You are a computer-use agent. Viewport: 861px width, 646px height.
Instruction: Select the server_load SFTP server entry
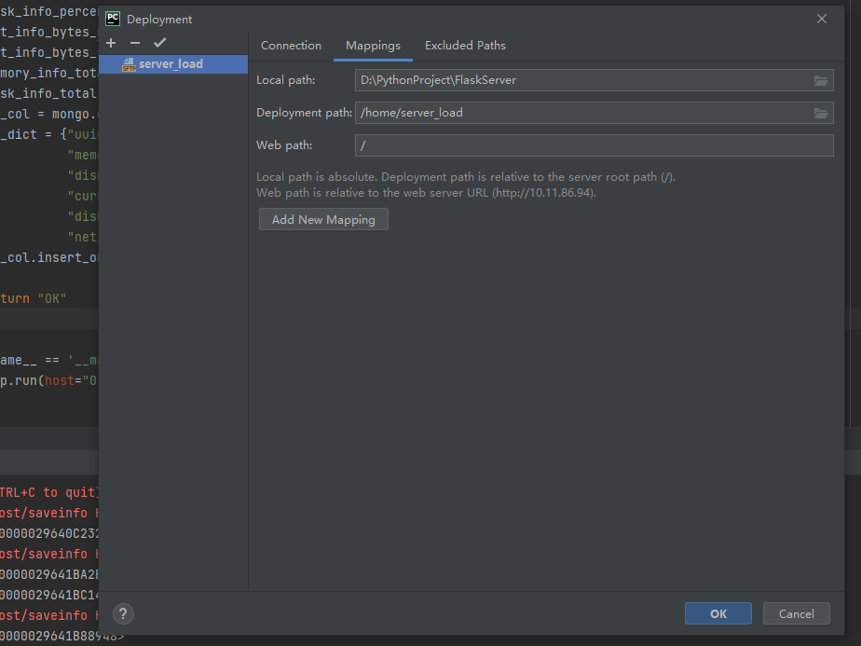tap(173, 64)
